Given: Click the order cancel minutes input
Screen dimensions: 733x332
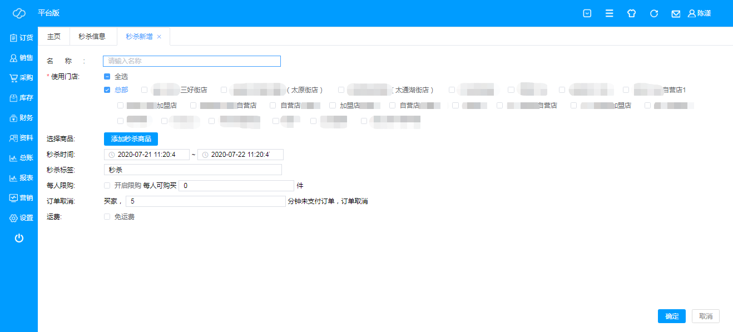Looking at the screenshot, I should [x=206, y=201].
